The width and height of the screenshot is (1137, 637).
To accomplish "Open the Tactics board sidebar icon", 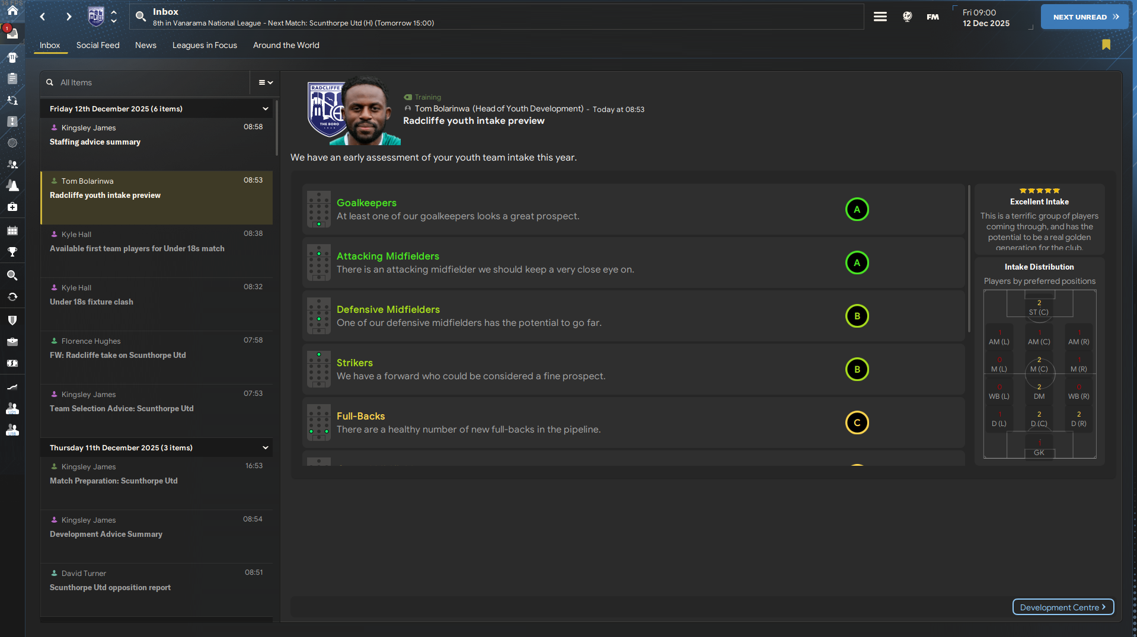I will point(12,121).
